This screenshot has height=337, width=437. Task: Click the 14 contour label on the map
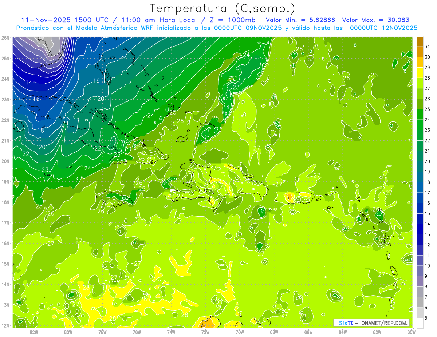[29, 83]
